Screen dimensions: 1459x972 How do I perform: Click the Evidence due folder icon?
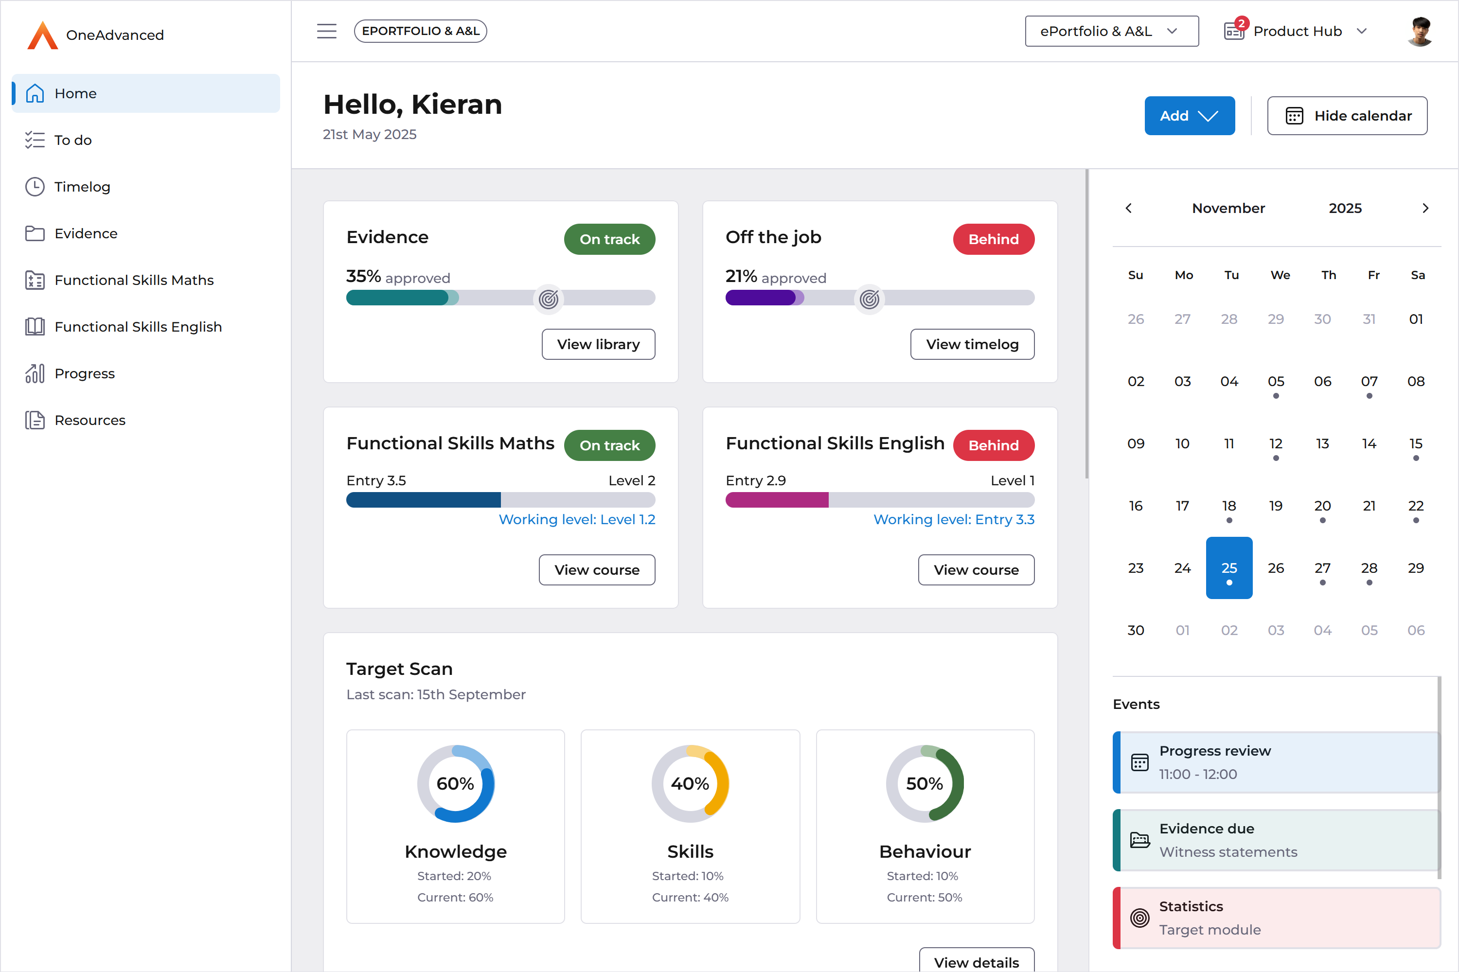[x=1139, y=839]
